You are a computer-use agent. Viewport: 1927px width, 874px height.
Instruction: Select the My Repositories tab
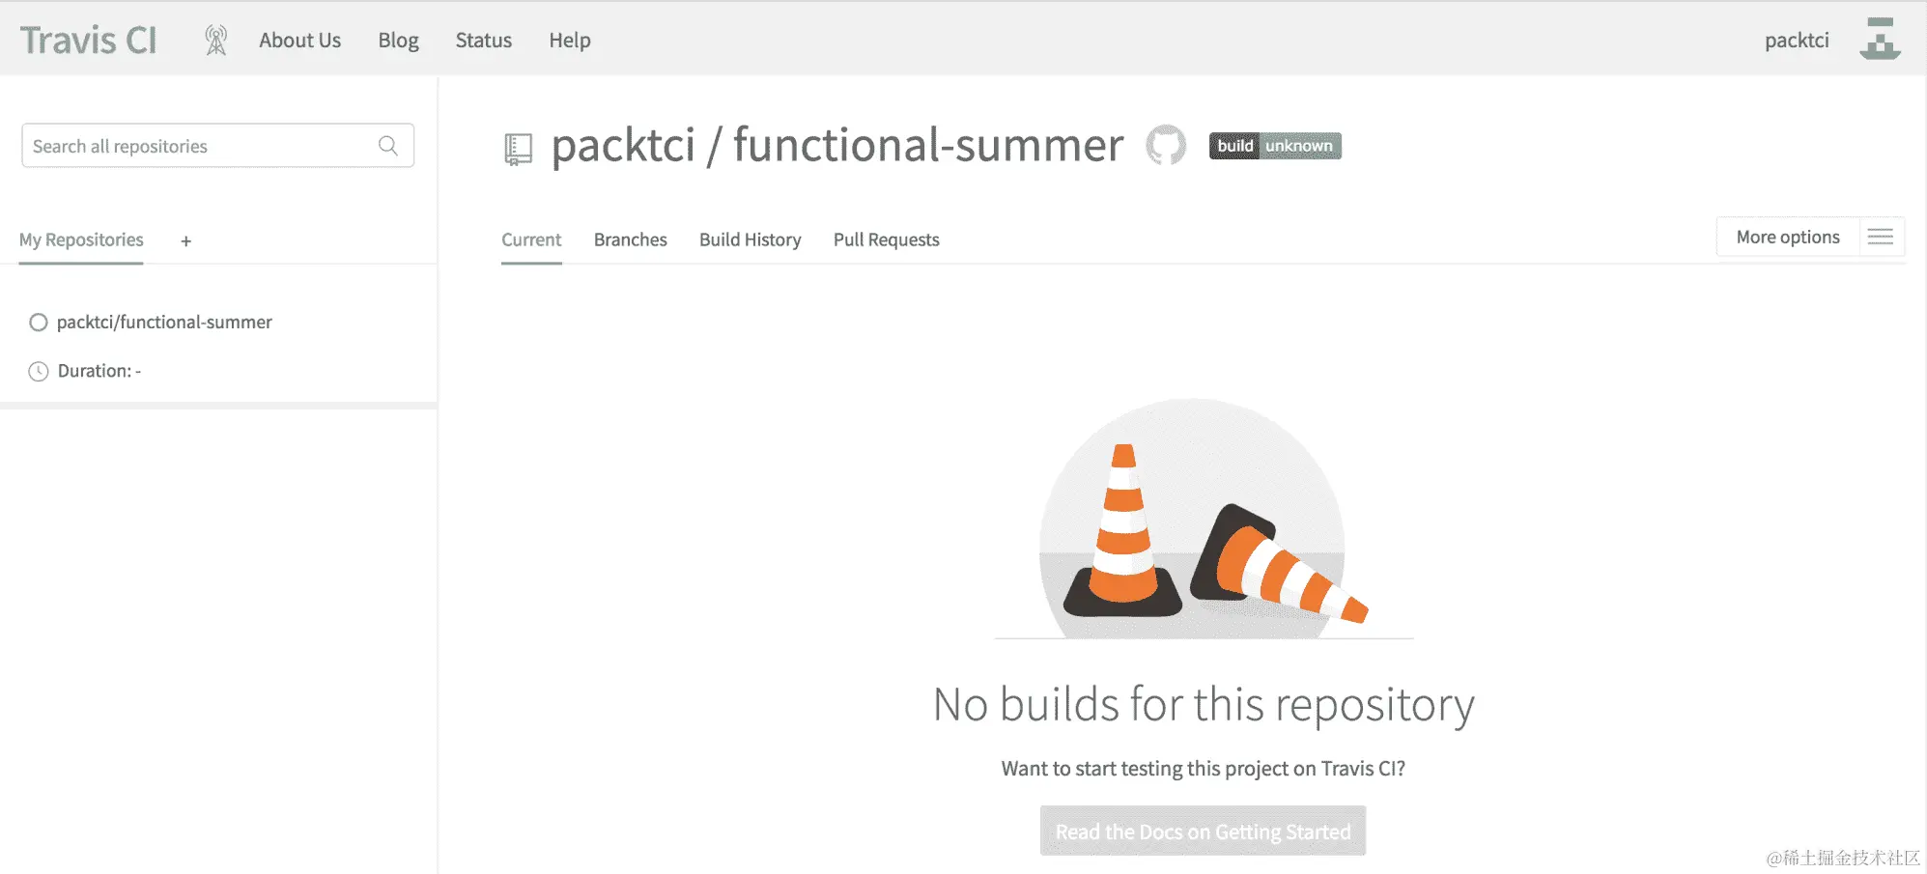click(81, 240)
